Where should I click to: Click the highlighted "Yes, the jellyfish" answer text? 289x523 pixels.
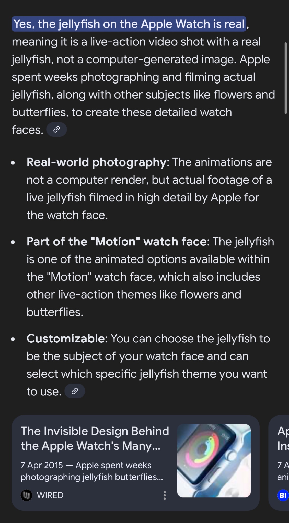[x=129, y=24]
